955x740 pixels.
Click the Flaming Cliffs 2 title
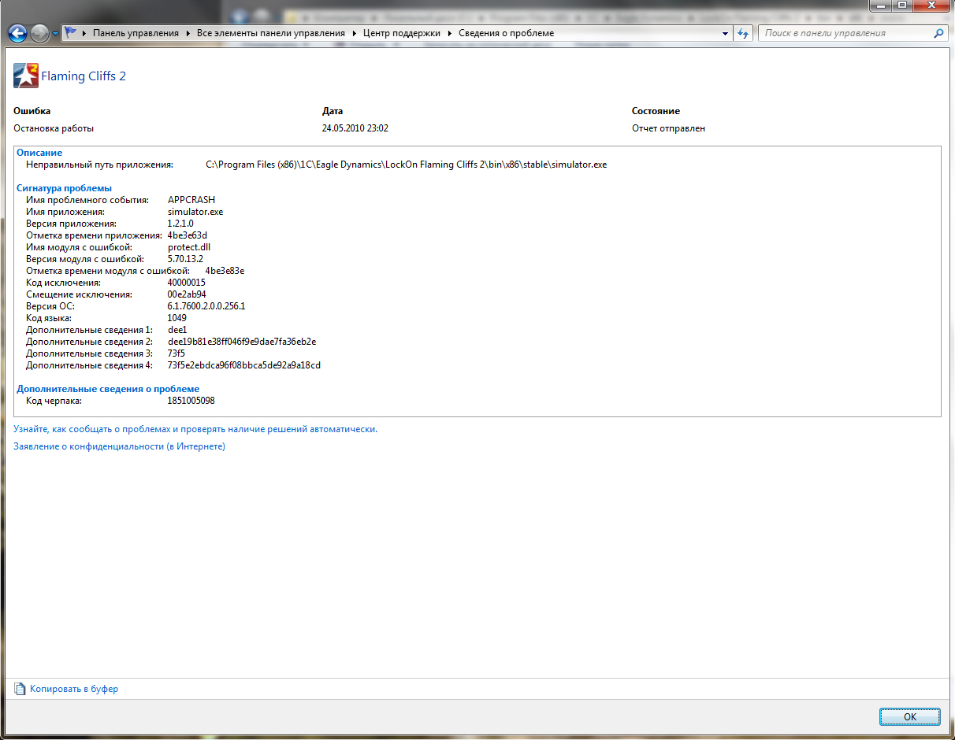point(84,76)
